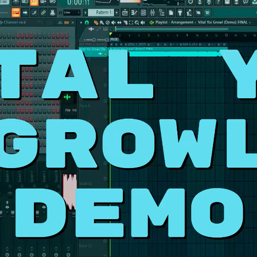Close the Channel rack with X
This screenshot has height=257, width=257.
(x=73, y=23)
